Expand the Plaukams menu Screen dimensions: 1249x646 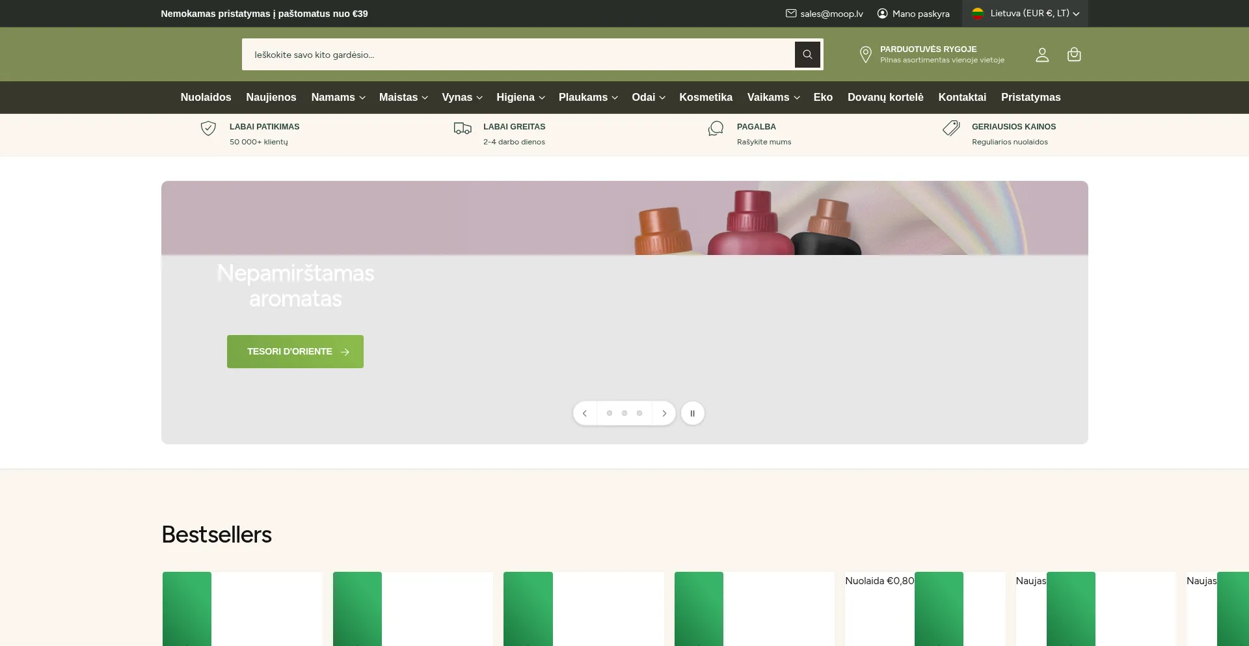[x=587, y=98]
